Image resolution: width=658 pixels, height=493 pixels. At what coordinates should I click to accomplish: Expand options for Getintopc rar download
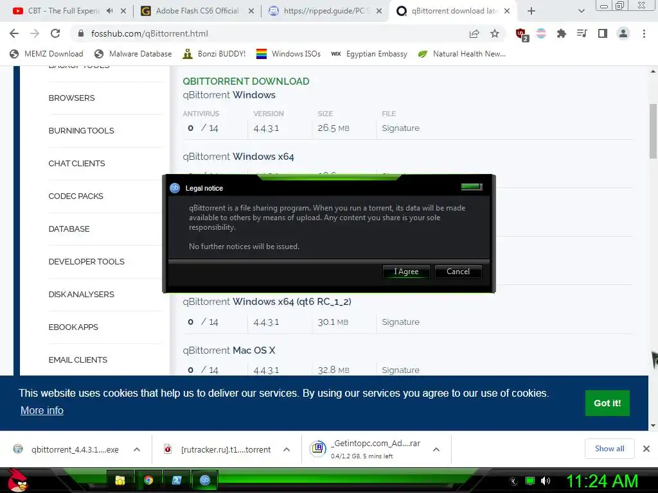436,449
